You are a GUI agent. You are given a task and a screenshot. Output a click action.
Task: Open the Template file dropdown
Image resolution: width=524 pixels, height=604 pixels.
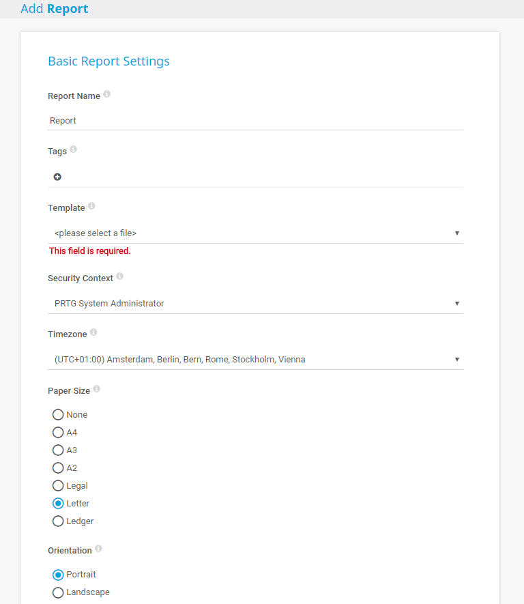coord(255,233)
